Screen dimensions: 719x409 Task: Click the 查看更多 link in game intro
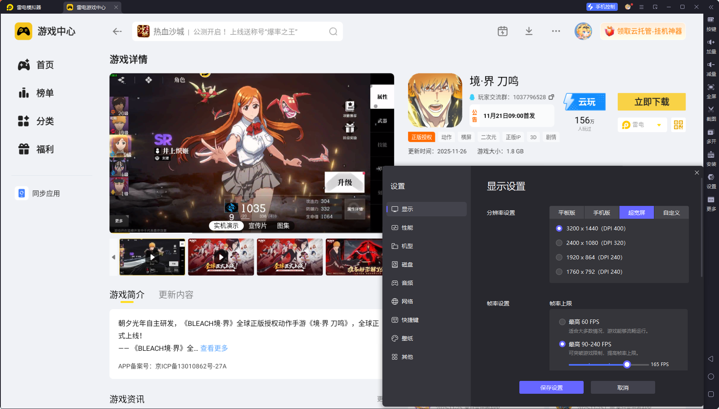(214, 348)
